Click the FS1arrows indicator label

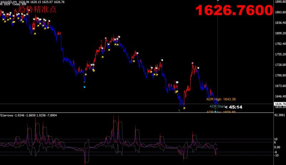[x=8, y=115]
